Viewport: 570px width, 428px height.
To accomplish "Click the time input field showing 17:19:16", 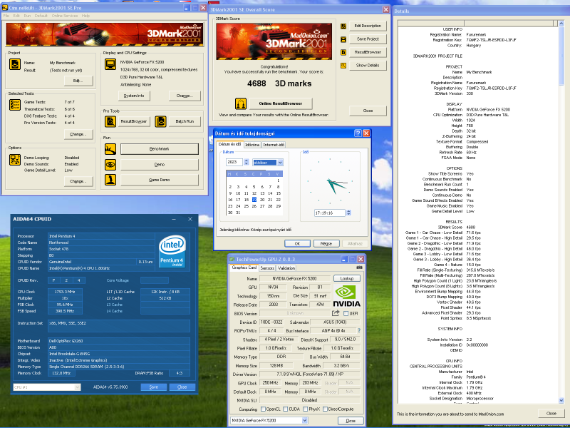I will tap(330, 213).
